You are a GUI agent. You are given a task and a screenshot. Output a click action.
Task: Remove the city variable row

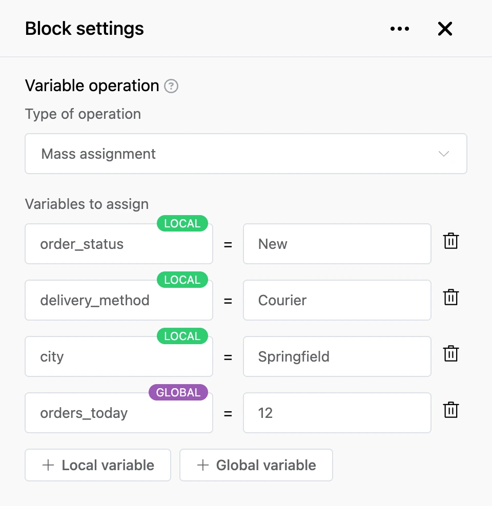450,353
